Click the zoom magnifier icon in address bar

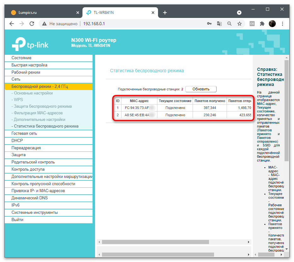click(229, 24)
